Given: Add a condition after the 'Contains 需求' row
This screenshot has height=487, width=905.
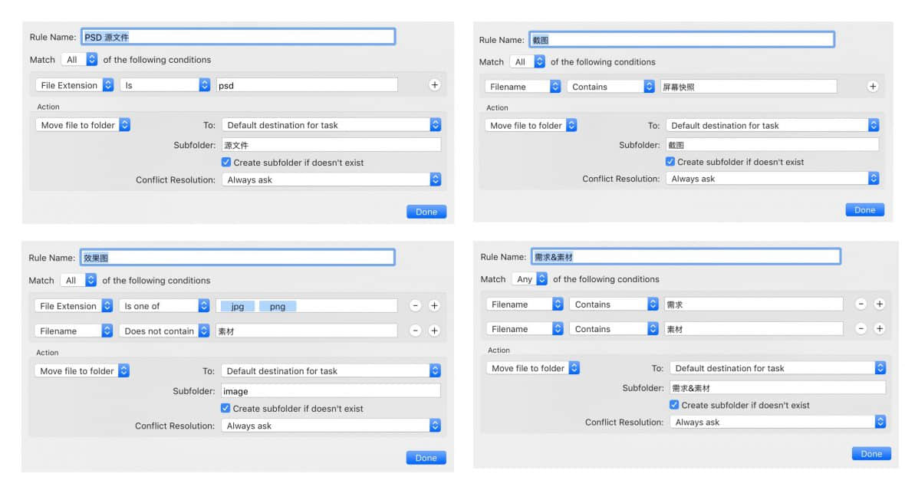Looking at the screenshot, I should pos(879,304).
